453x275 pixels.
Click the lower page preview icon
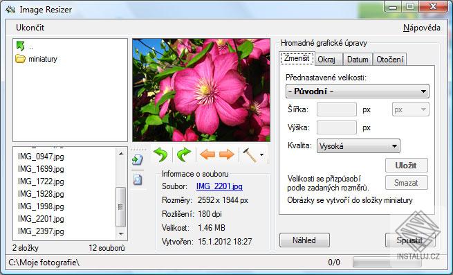click(x=138, y=180)
